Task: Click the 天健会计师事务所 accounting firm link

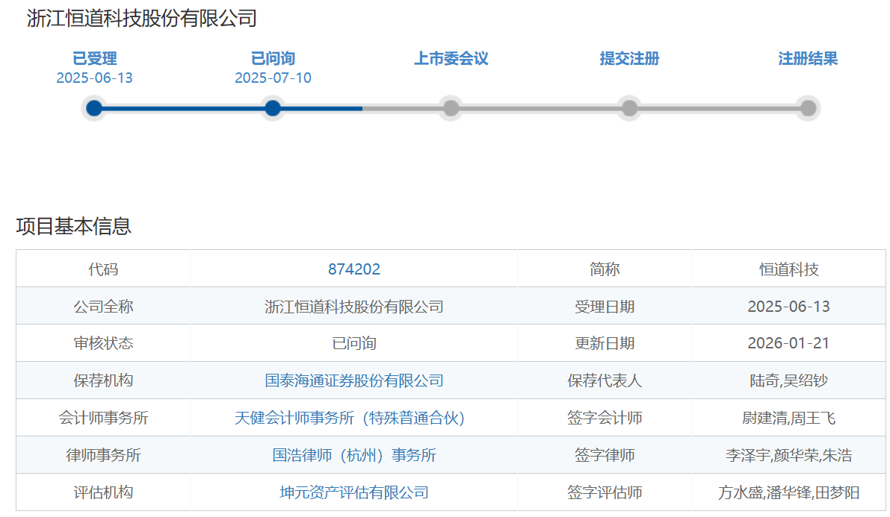Action: click(x=350, y=418)
